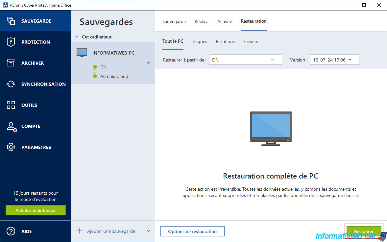
Task: Collapse the Cet ordinateur group
Action: coord(77,37)
